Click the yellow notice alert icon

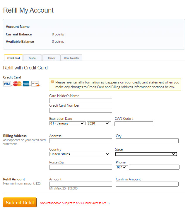click(x=52, y=82)
